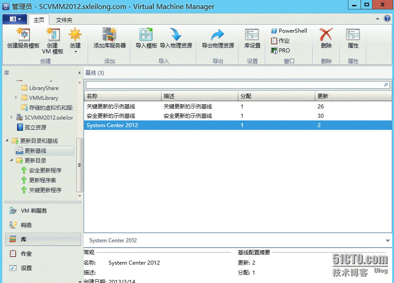Expand the VMMLibrary tree node
Viewport: 394px width, 283px height.
point(16,97)
